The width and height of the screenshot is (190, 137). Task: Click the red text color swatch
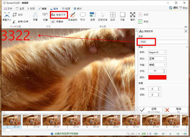[x=157, y=77]
